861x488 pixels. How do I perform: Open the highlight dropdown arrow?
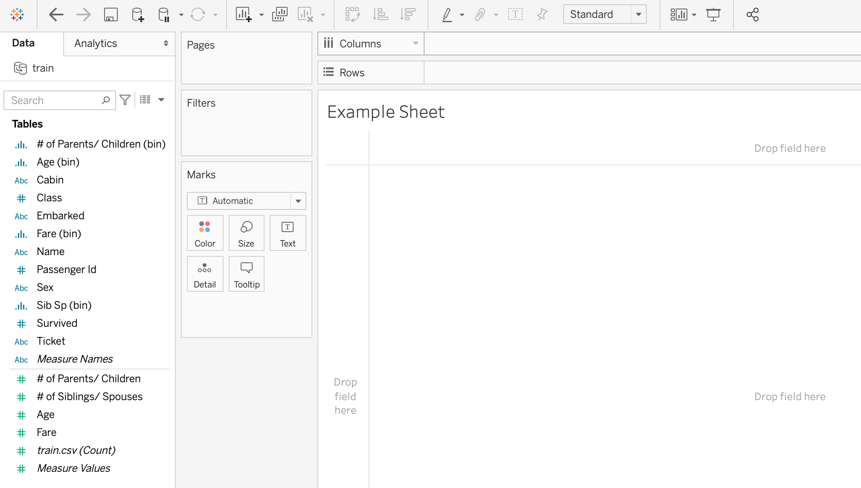(462, 15)
